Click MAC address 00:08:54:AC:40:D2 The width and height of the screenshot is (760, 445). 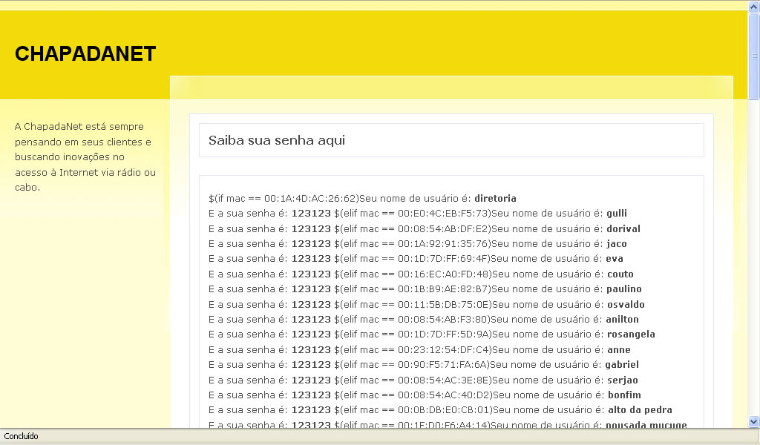444,395
